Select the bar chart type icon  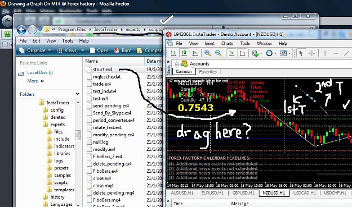coord(173,53)
